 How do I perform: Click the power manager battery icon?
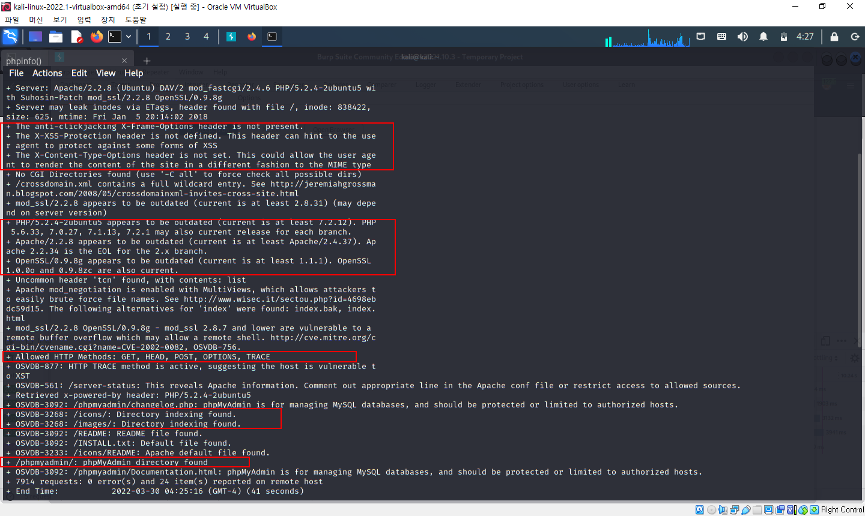[784, 37]
